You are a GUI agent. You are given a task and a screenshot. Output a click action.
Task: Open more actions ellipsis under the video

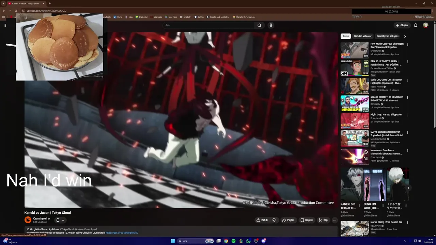[x=334, y=220]
